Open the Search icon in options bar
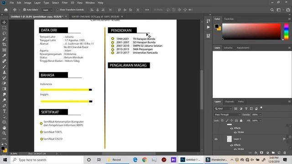The image size is (292, 164). (272, 10)
